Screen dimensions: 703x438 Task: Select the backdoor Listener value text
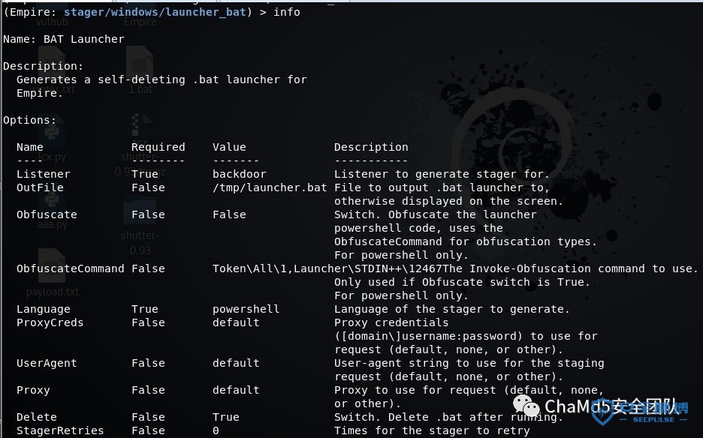pyautogui.click(x=240, y=174)
